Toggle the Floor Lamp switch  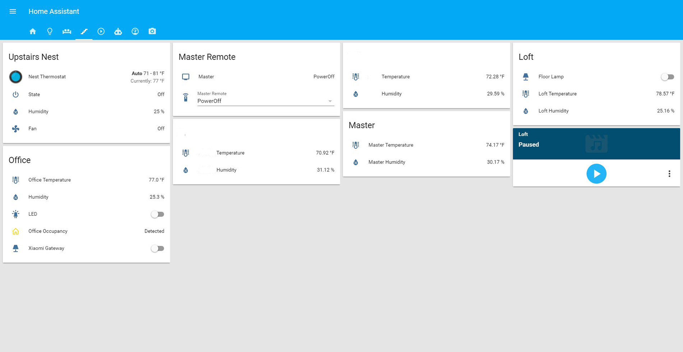(x=668, y=77)
